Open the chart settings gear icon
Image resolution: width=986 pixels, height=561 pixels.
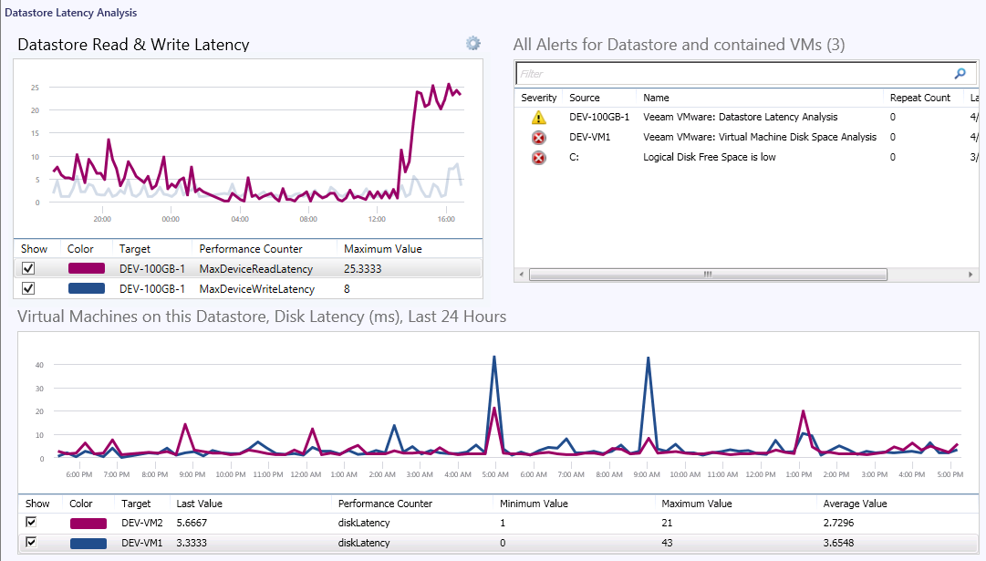[x=472, y=43]
